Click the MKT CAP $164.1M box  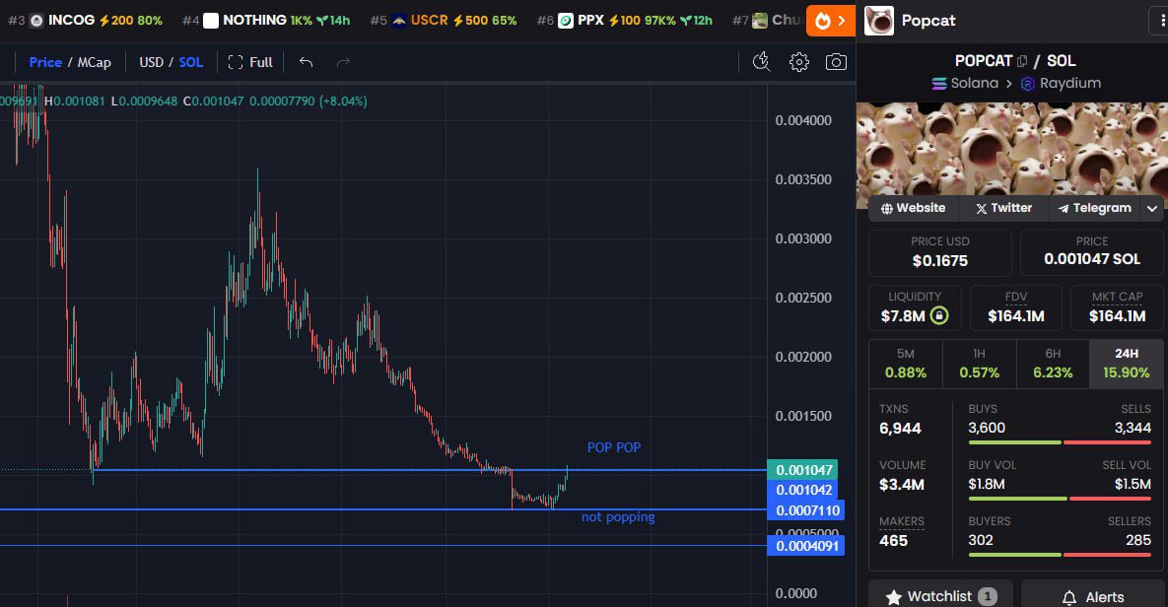[1118, 307]
